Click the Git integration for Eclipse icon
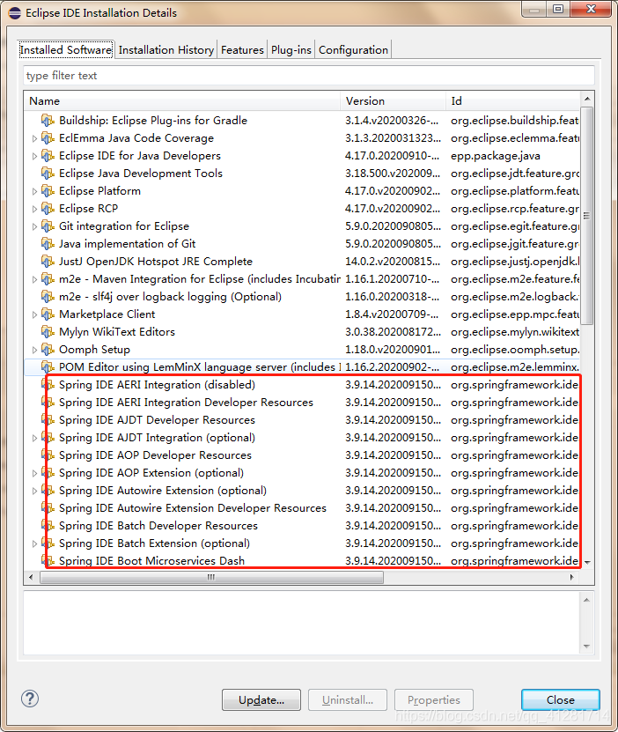 [48, 226]
